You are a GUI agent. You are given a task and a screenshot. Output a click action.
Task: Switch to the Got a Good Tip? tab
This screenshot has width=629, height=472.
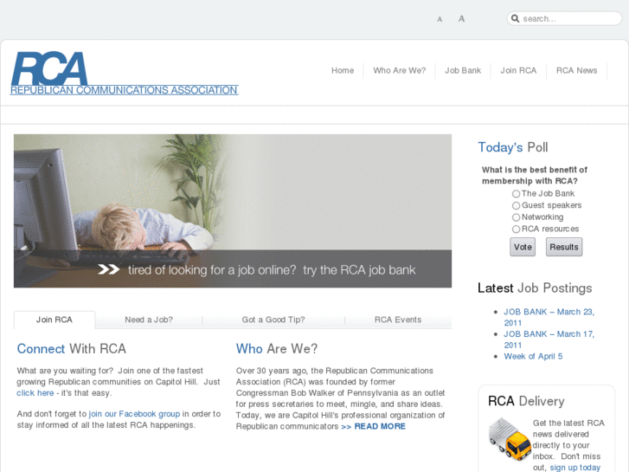tap(273, 320)
